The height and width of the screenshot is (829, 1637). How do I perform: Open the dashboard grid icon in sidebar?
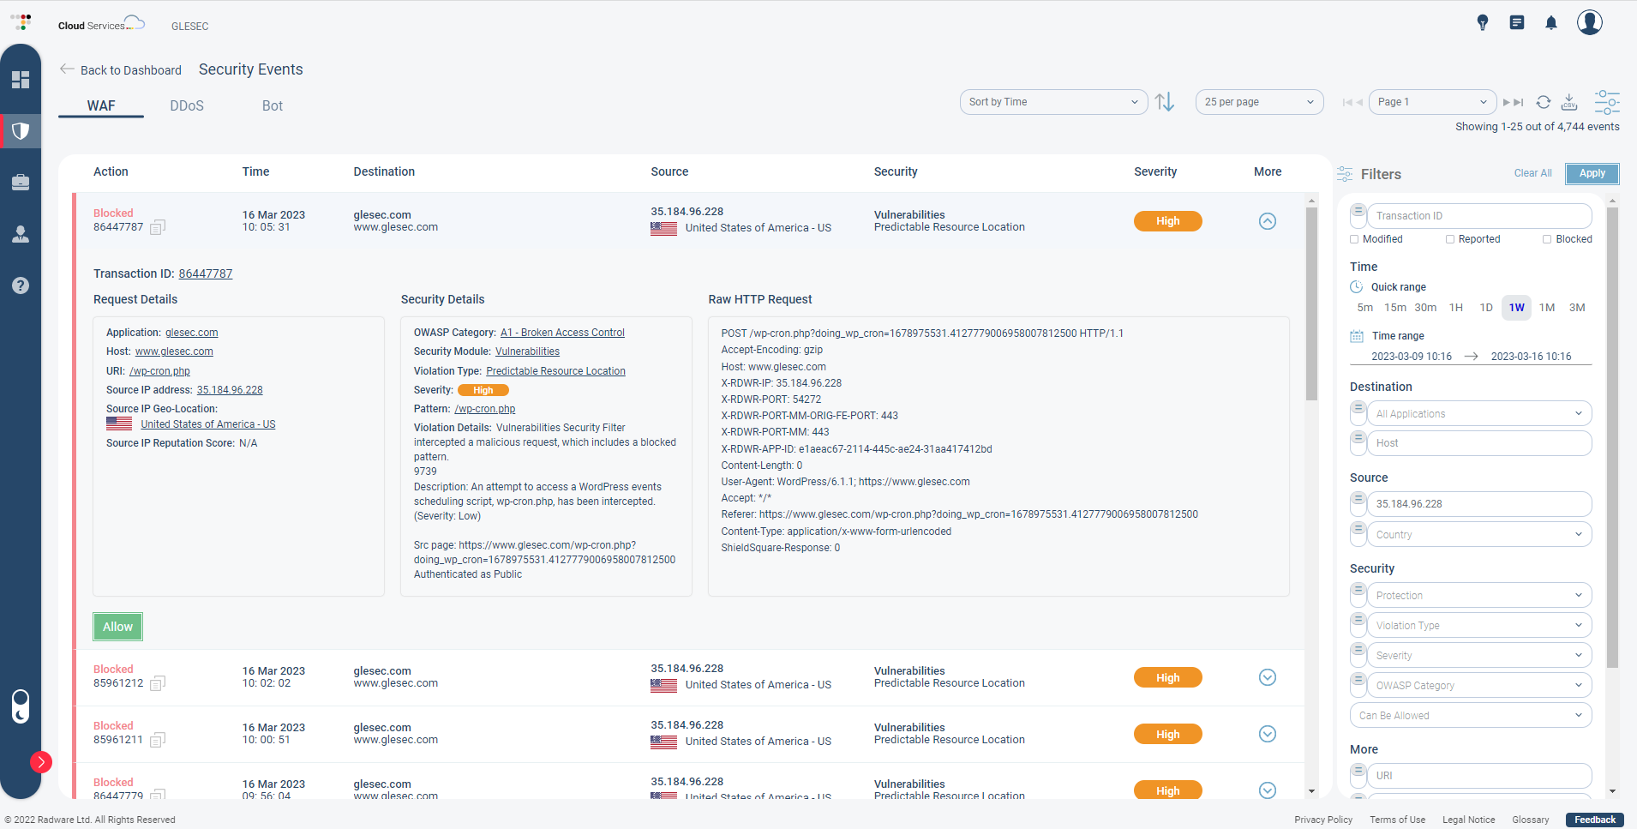coord(21,80)
